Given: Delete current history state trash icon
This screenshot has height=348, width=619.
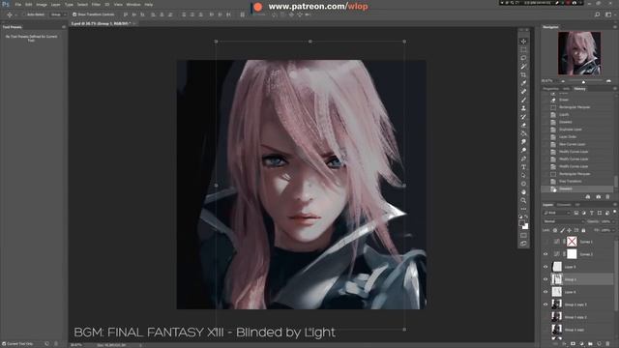Looking at the screenshot, I should [x=608, y=196].
